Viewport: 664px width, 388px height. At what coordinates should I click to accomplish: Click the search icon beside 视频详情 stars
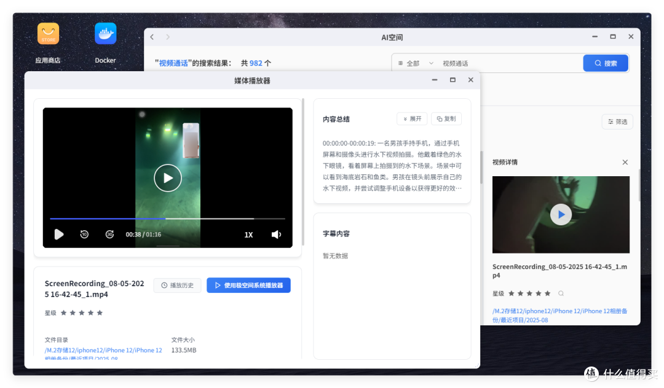pos(561,293)
